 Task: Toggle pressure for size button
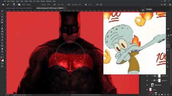pos(97,5)
